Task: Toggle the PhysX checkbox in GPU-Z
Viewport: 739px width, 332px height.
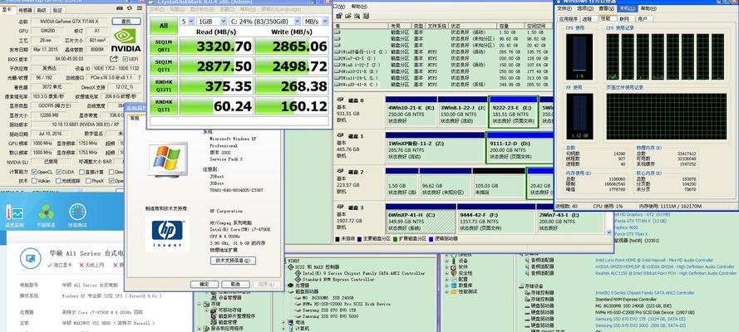Action: (87, 181)
